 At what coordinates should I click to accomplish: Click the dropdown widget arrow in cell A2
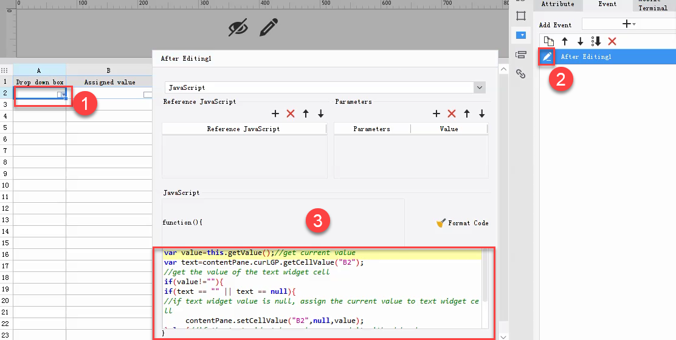click(64, 94)
